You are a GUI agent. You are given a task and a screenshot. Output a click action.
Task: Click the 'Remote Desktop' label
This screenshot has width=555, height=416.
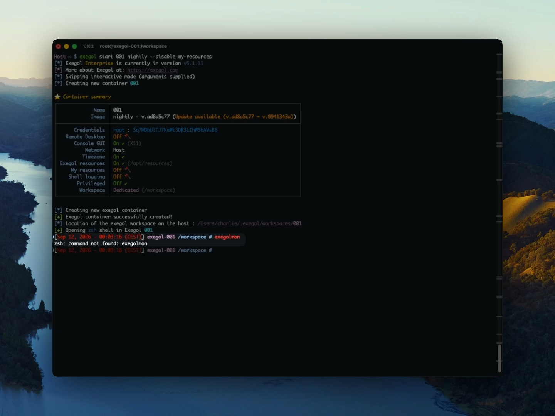pos(85,137)
